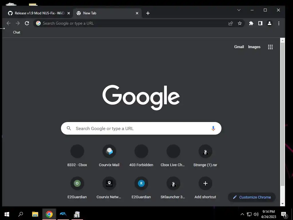This screenshot has height=220, width=293.
Task: Start voice search with the microphone
Action: tap(213, 129)
